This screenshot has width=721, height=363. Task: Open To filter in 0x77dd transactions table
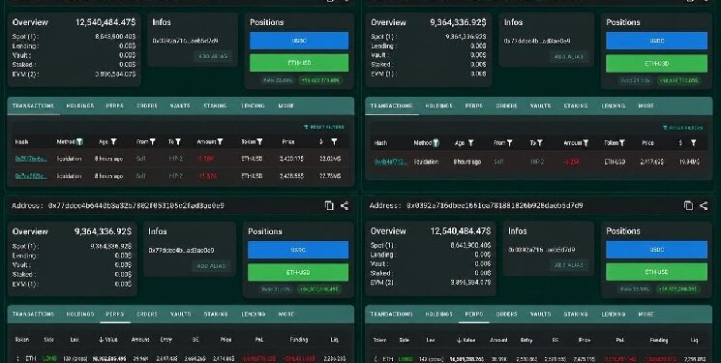pyautogui.click(x=540, y=143)
